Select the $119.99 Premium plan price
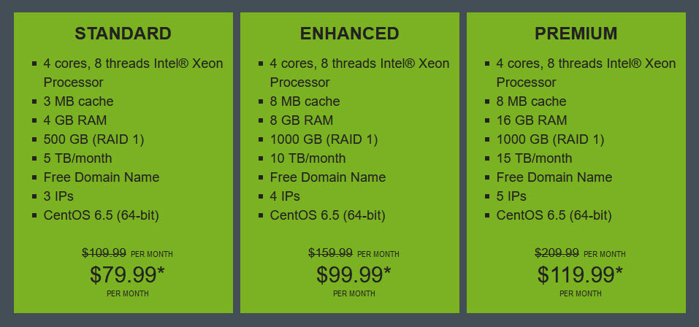 pyautogui.click(x=580, y=274)
